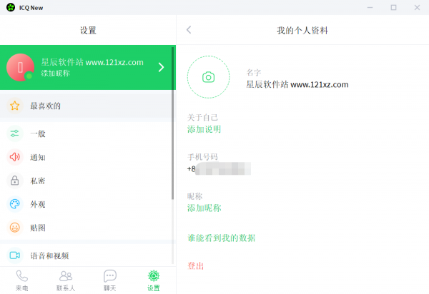
Task: Click the video camera icon for 语音和视频
Action: click(x=15, y=255)
